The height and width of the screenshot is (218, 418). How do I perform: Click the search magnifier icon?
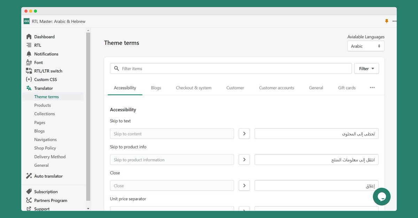click(x=117, y=69)
